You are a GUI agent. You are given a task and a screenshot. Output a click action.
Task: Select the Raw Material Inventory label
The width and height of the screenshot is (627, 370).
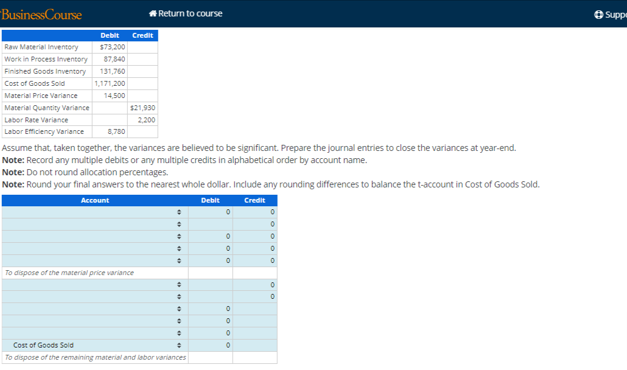41,47
